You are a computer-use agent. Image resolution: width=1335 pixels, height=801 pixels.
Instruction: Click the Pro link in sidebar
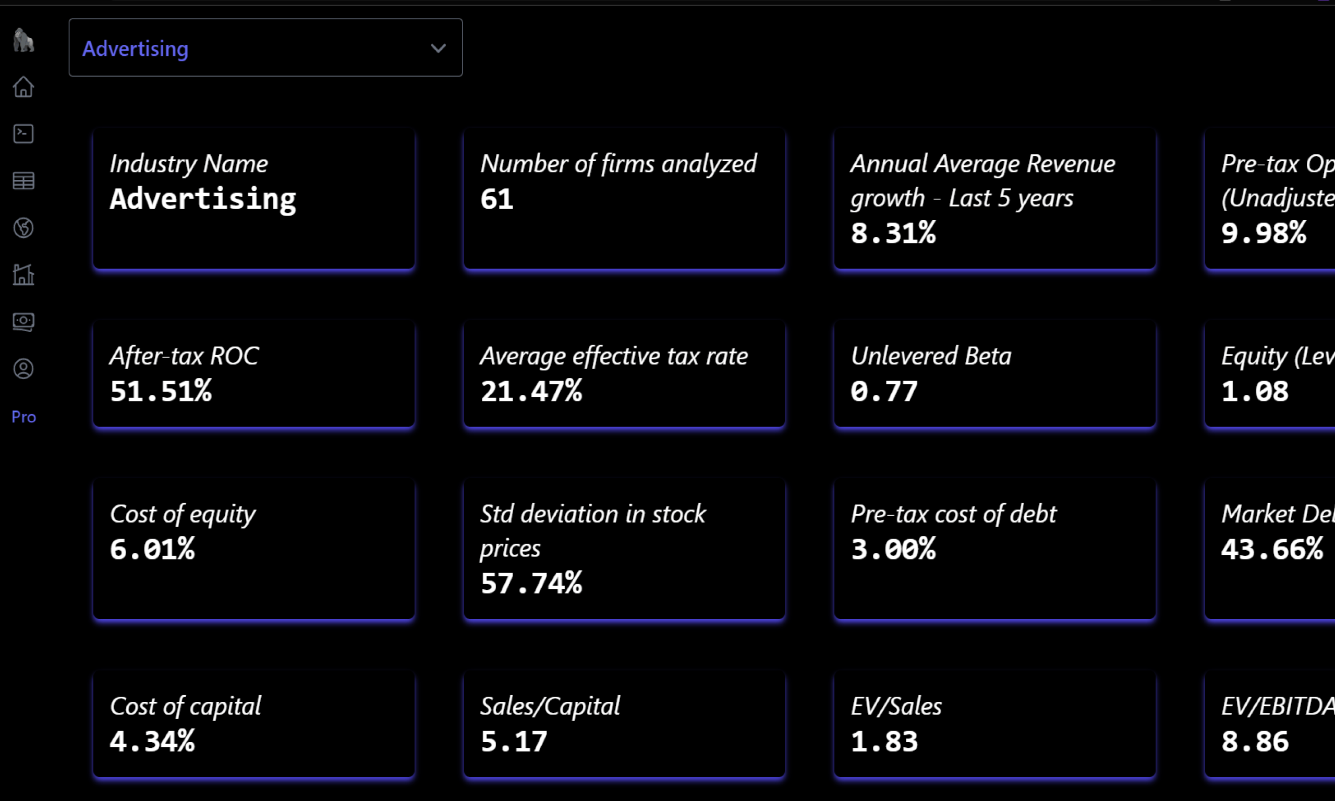[x=24, y=417]
